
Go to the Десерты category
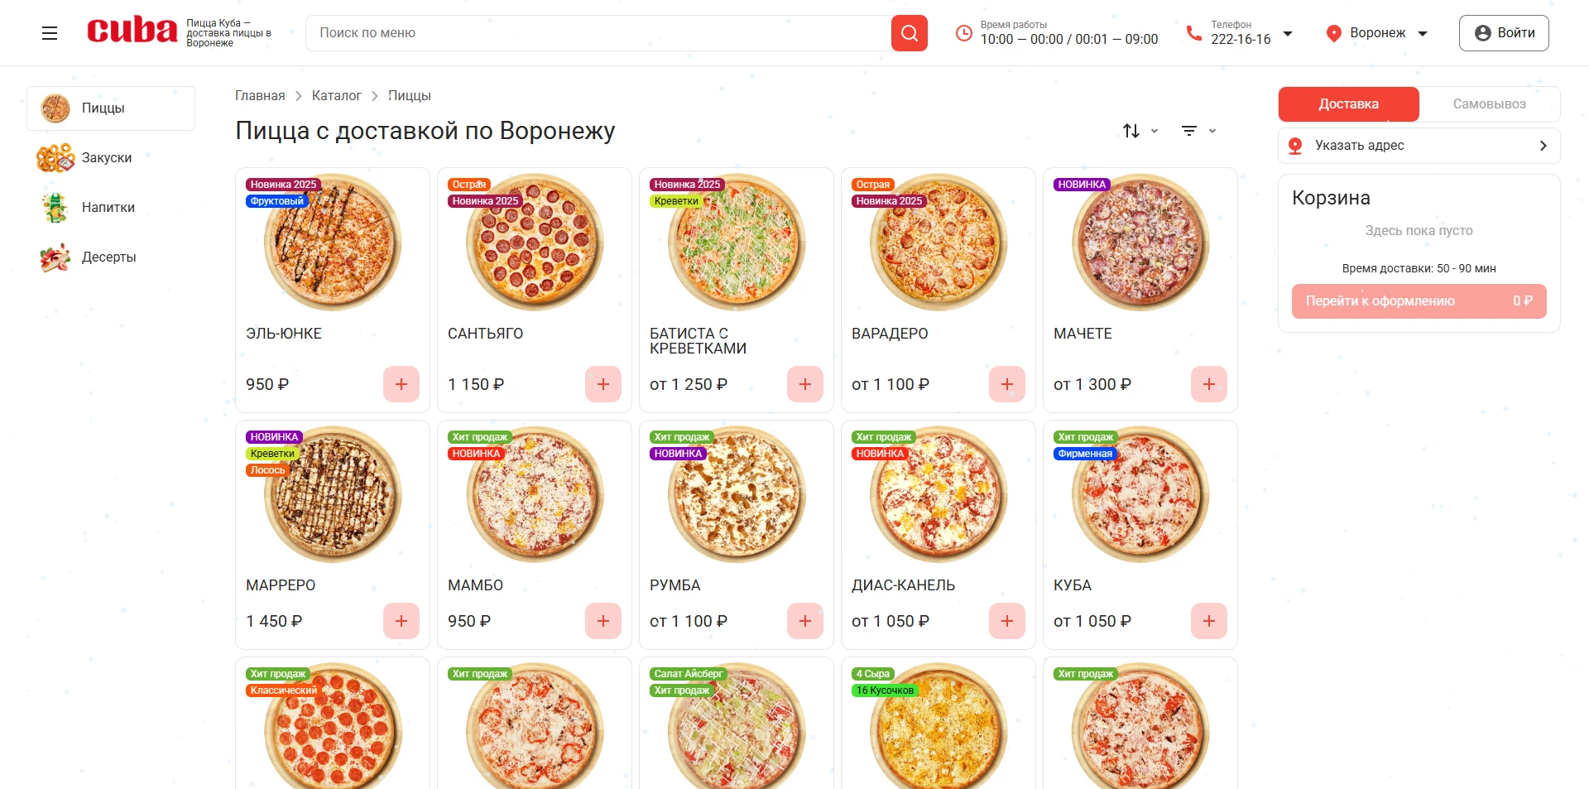(x=108, y=257)
